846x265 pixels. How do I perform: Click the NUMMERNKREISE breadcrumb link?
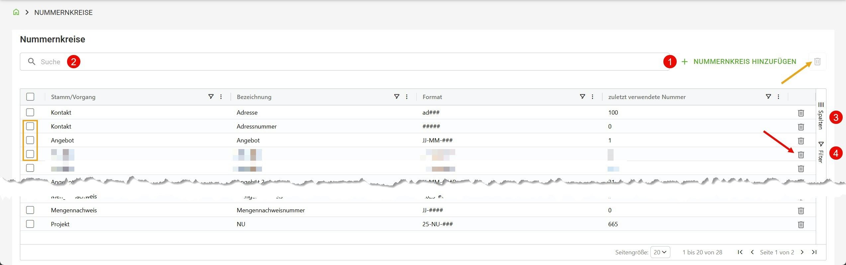63,13
